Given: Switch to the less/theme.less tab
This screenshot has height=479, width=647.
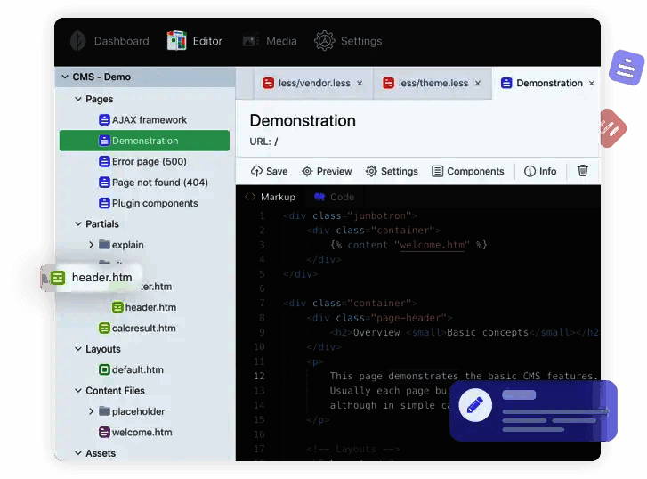Looking at the screenshot, I should (x=432, y=84).
